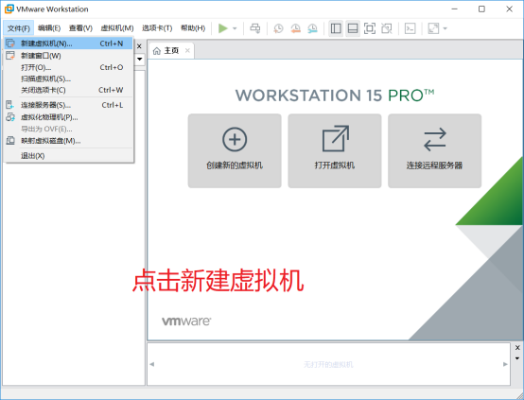This screenshot has height=400, width=524.
Task: Select 扫描虚拟机(S)... menu entry
Action: click(x=68, y=78)
